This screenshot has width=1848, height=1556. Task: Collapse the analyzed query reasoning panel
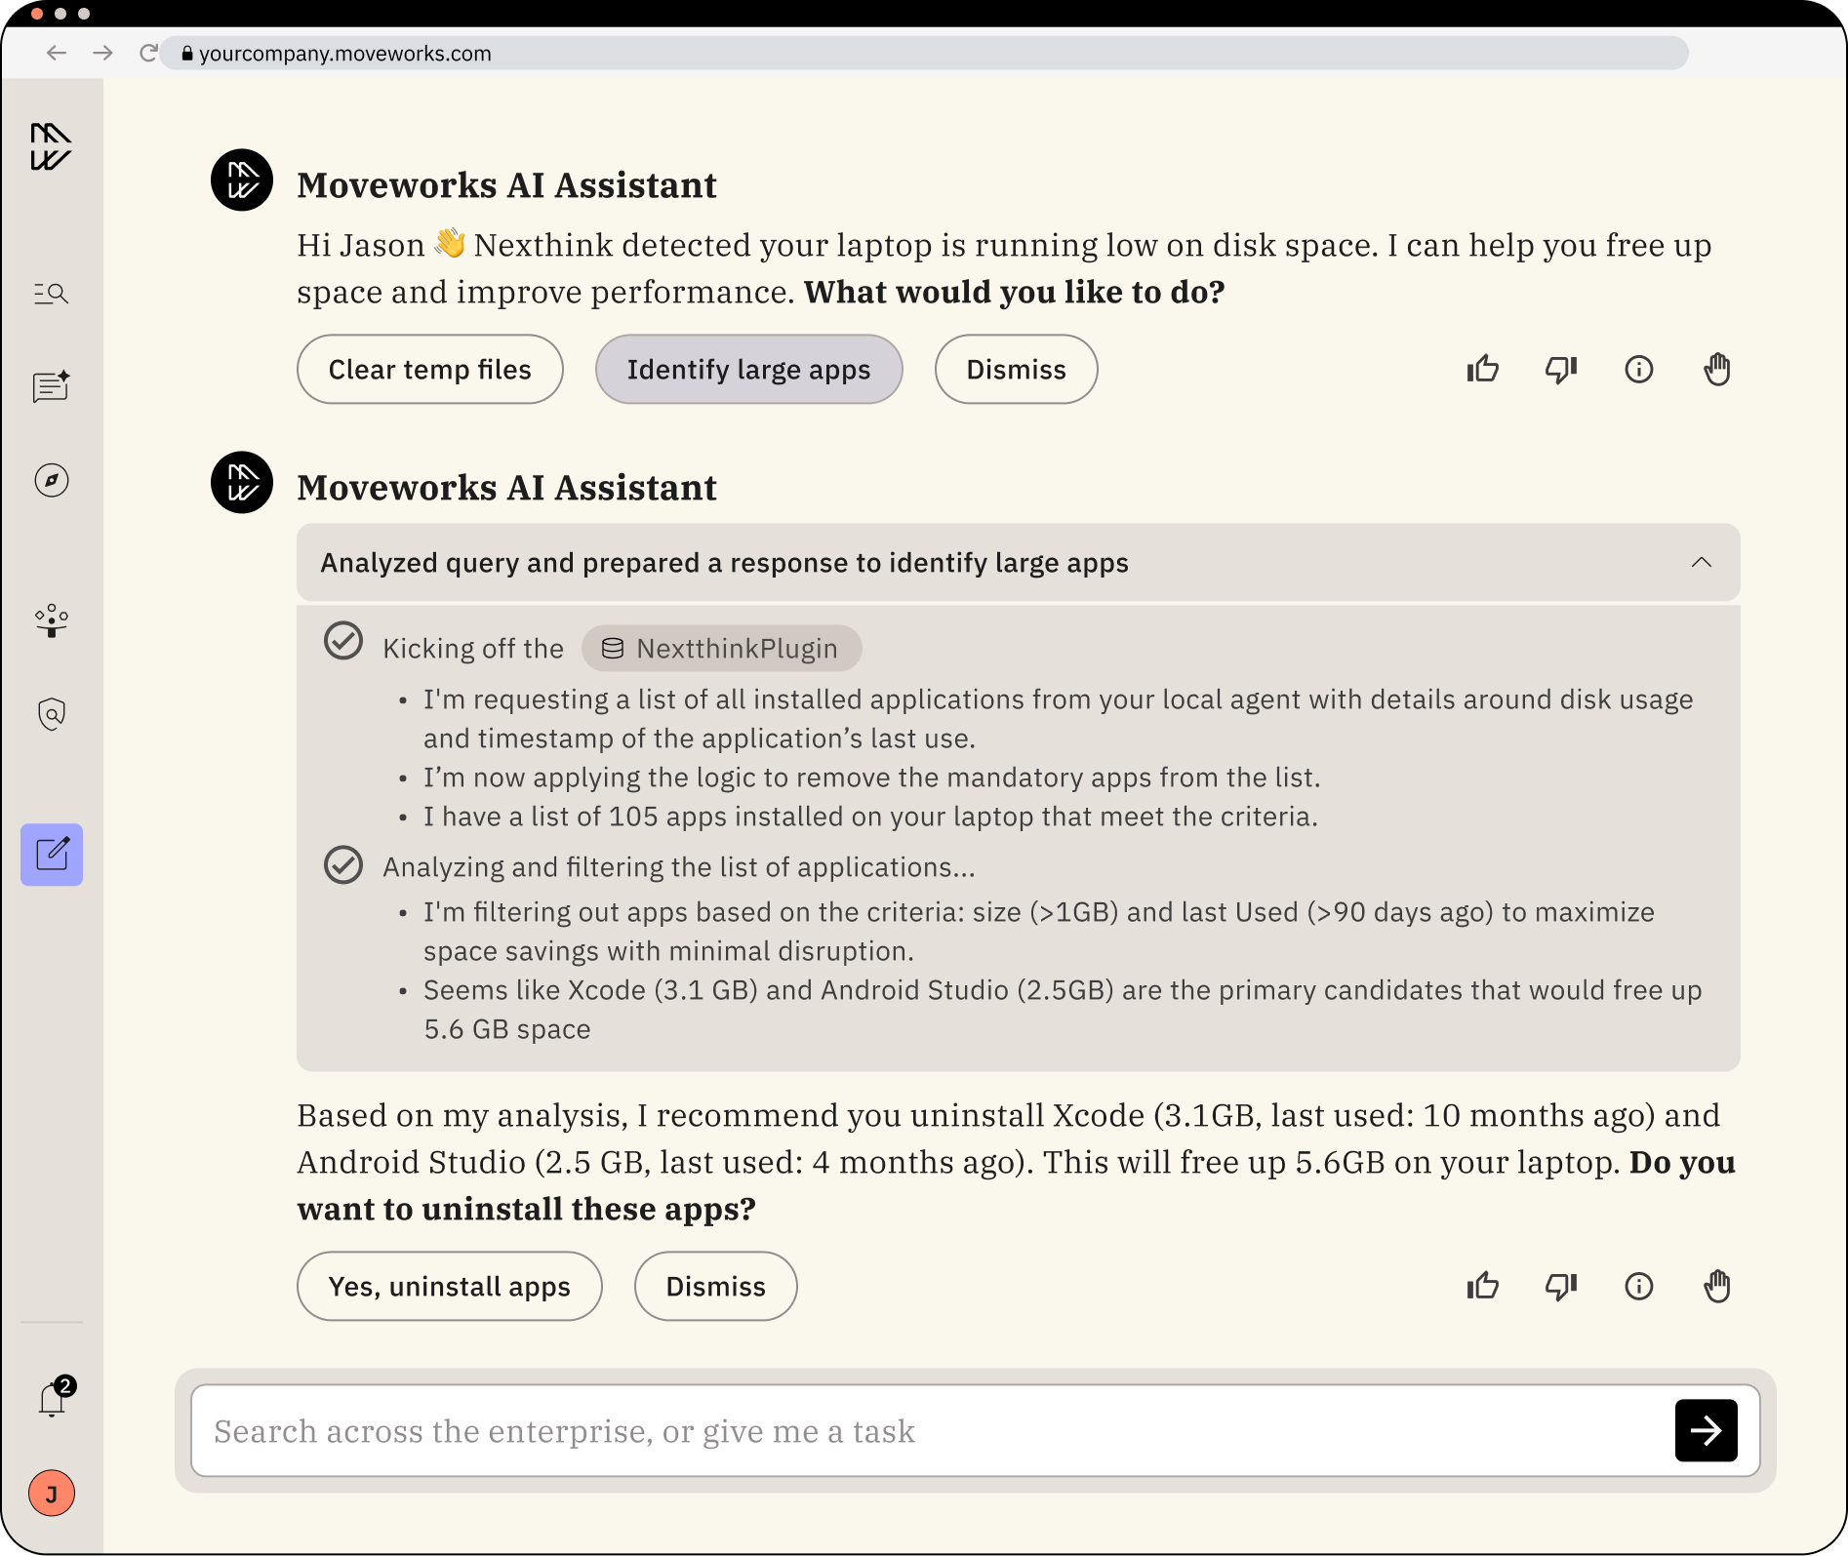pos(1701,563)
